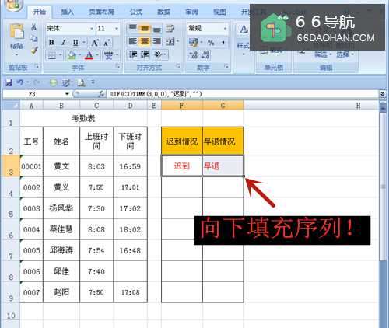Click the 筛选 filter button

click(321, 54)
